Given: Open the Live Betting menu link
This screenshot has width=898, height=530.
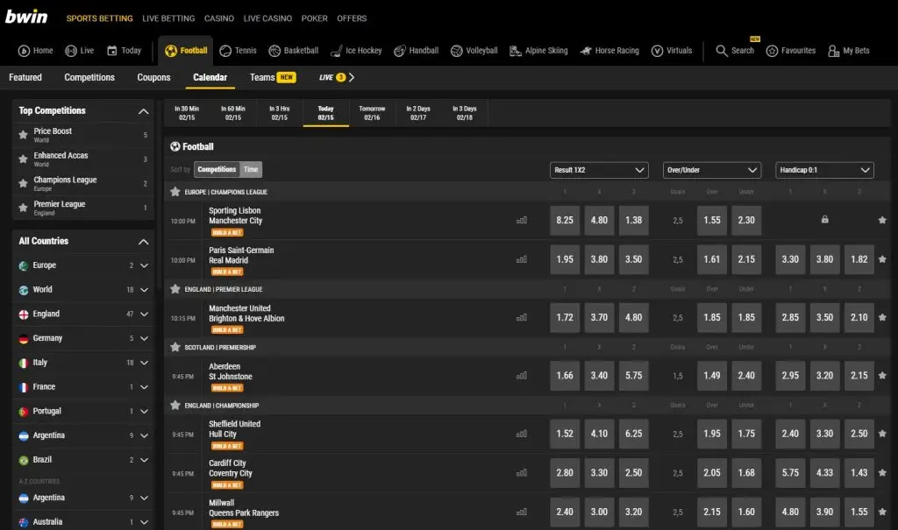Looking at the screenshot, I should click(x=168, y=18).
